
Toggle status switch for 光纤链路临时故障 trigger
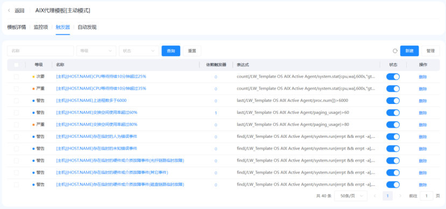point(393,161)
